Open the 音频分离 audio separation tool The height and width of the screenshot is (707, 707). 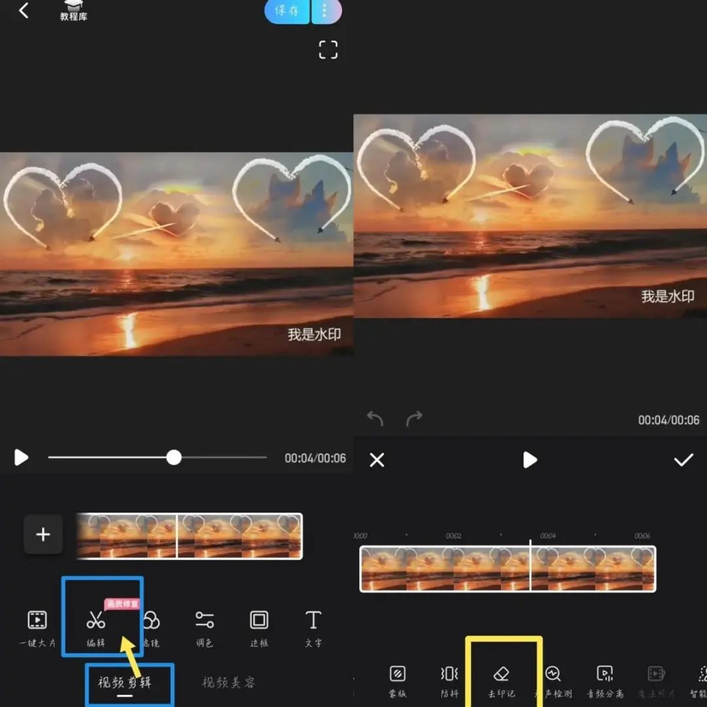coord(605,681)
